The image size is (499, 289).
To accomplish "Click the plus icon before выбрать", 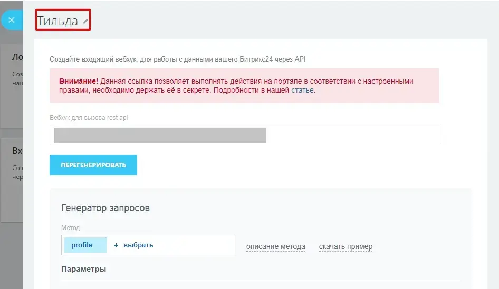I will [116, 245].
